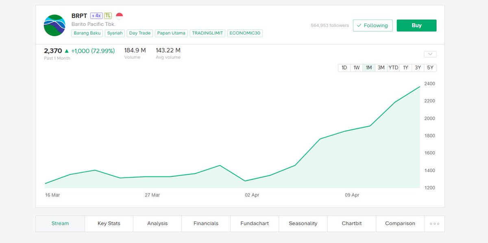Screen dimensions: 488x243
Task: Click the TL badge next to BRPT
Action: tap(108, 16)
